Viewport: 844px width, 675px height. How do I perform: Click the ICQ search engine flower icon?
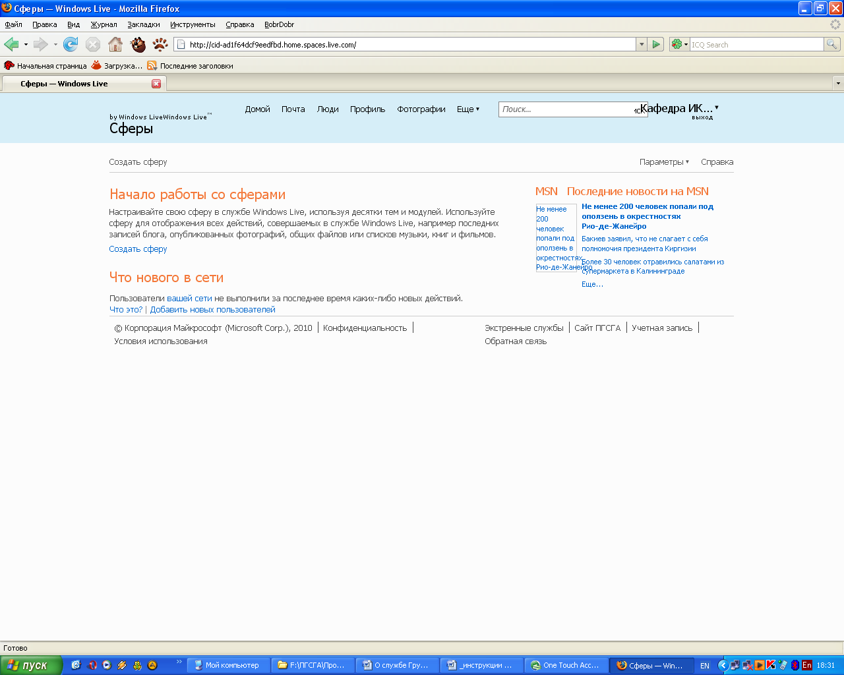[677, 44]
